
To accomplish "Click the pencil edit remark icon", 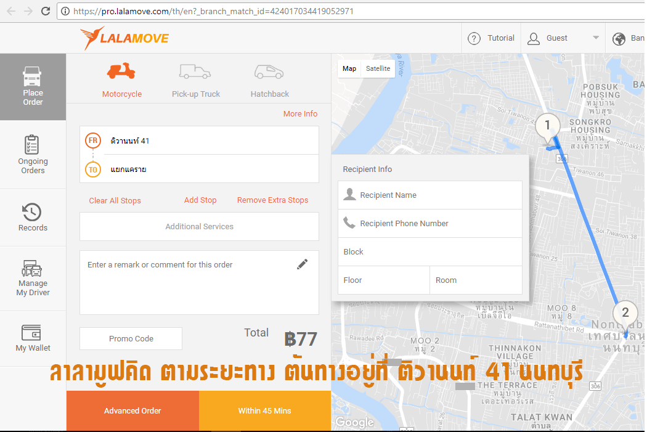I will coord(302,264).
